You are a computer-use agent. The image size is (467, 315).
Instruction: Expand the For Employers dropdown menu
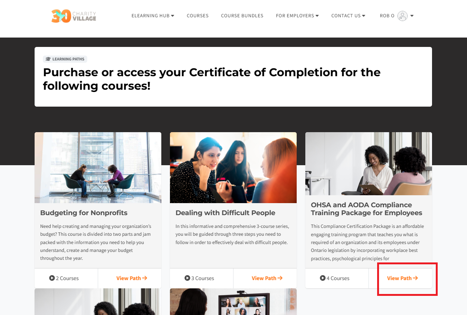pos(297,16)
